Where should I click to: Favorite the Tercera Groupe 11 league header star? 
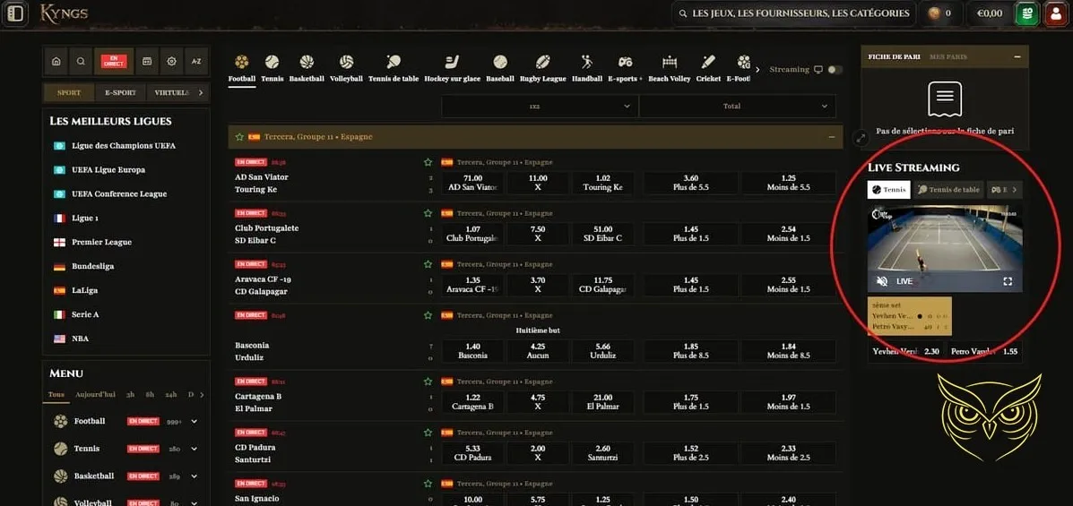pyautogui.click(x=239, y=137)
